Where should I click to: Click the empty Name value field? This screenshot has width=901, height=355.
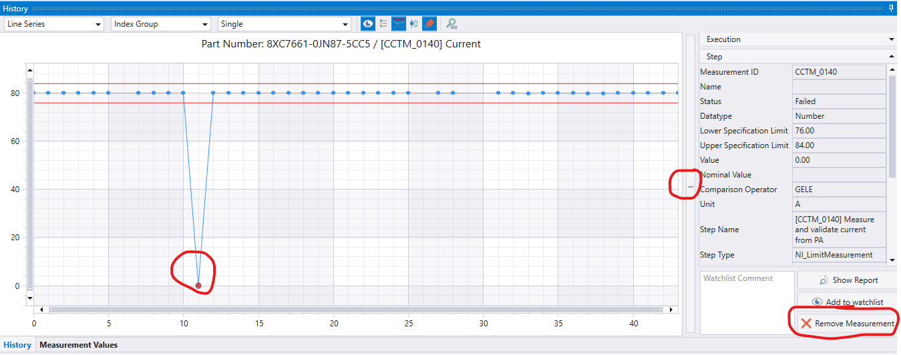point(839,87)
